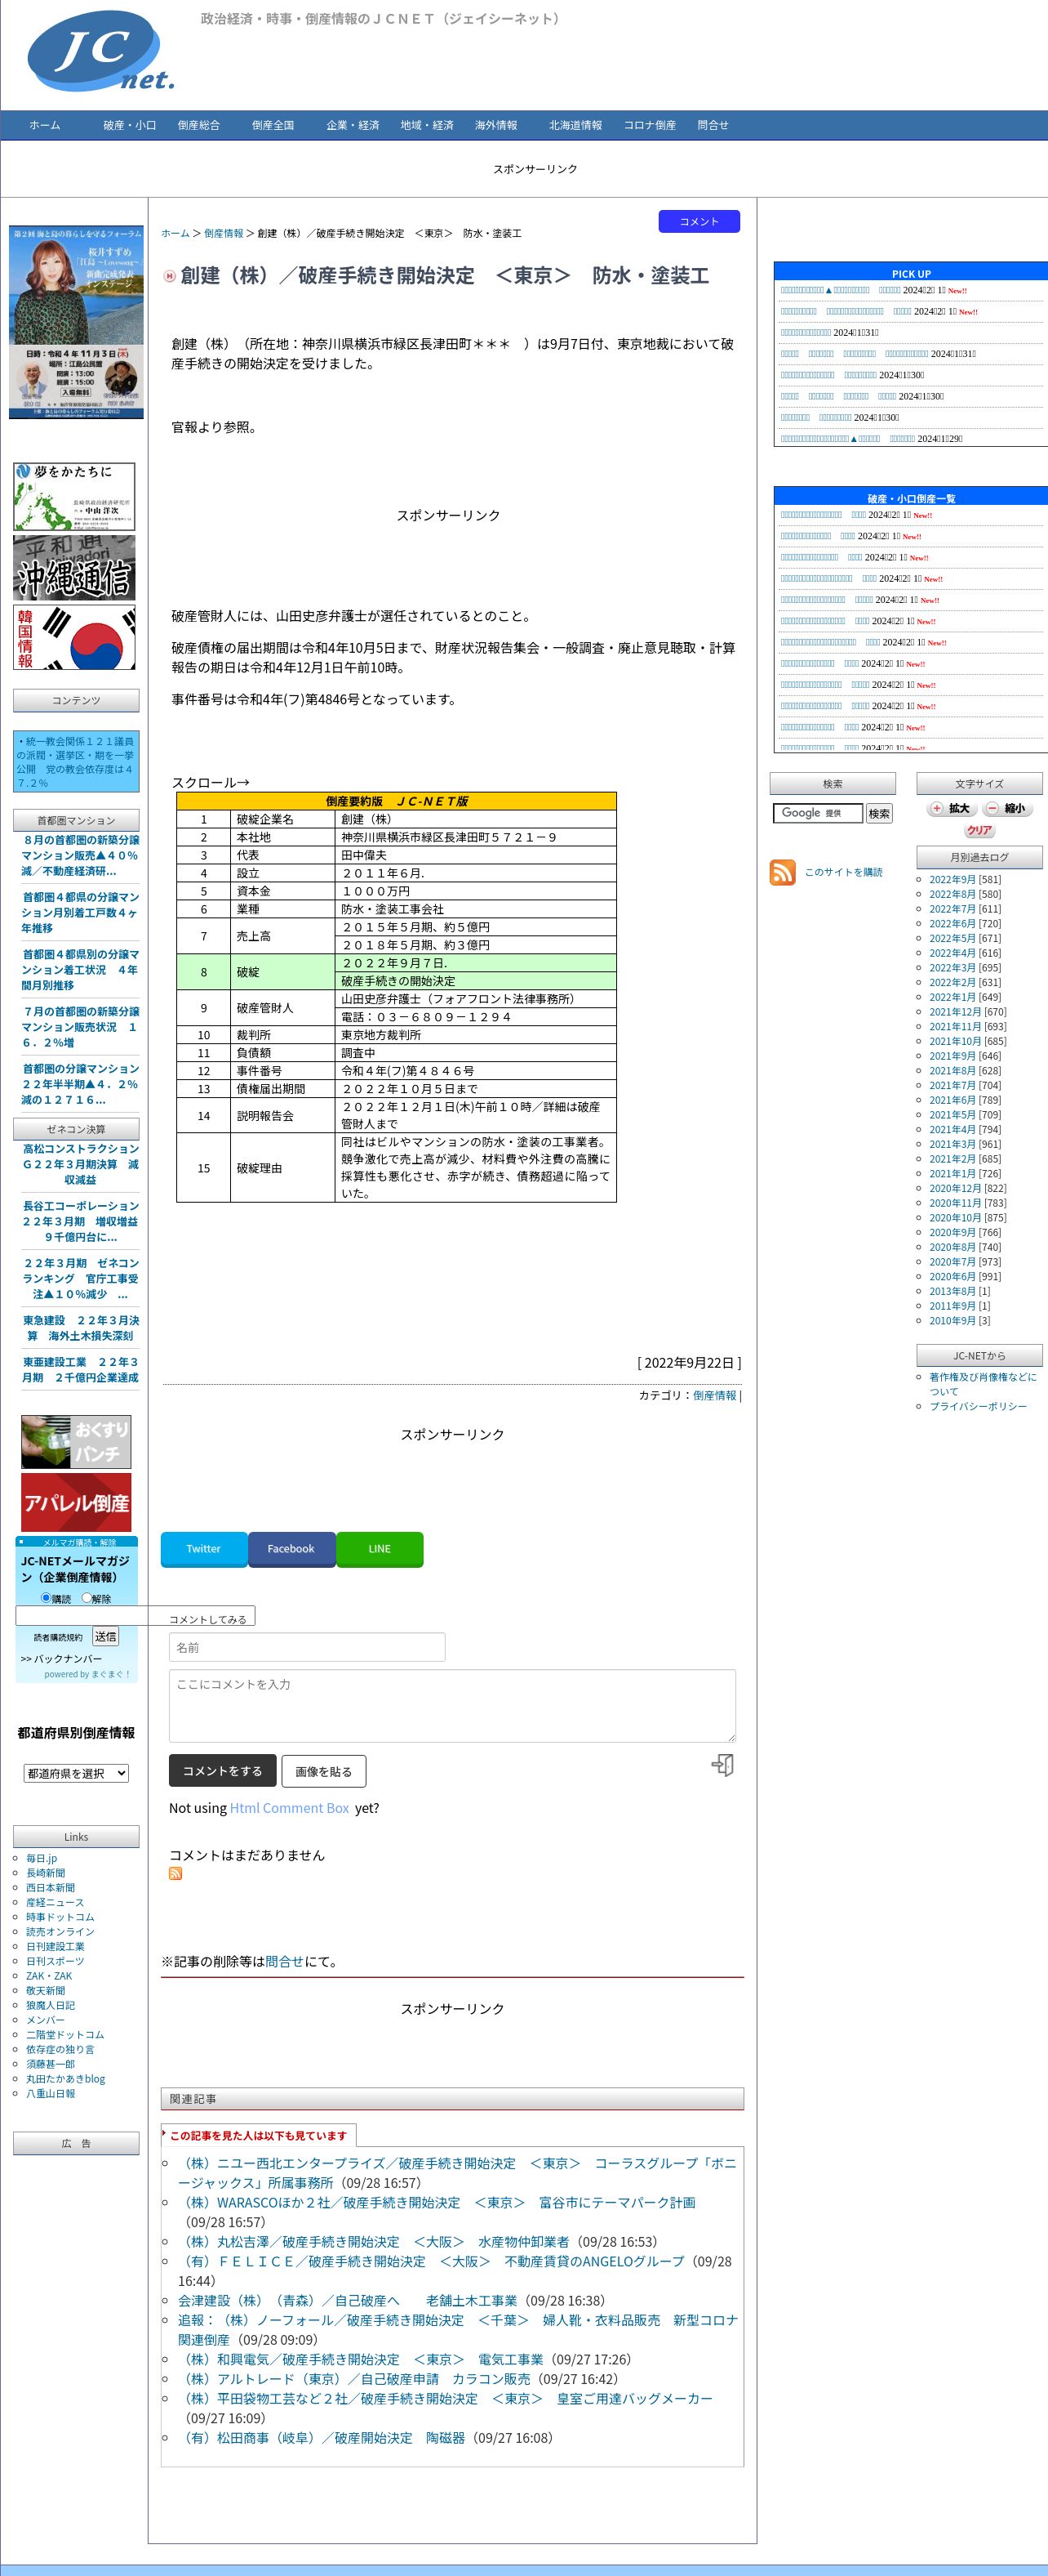
Task: Open the Html Comment Box link
Action: [x=289, y=1808]
